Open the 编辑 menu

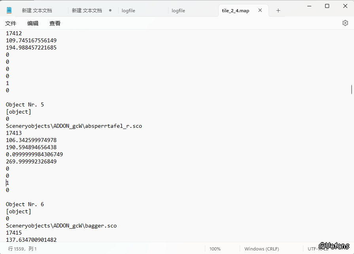(x=33, y=23)
